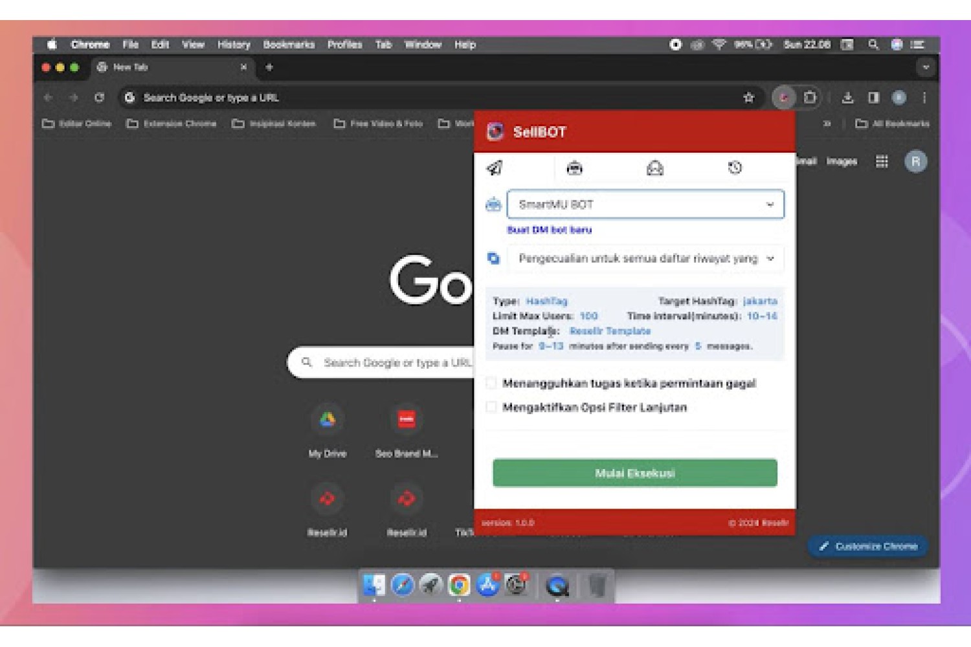
Task: Open the Free Video & Foto bookmark folder
Action: tap(379, 124)
